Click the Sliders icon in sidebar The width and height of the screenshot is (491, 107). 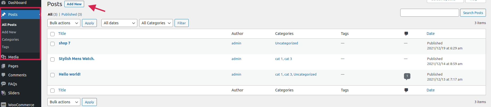click(4, 93)
